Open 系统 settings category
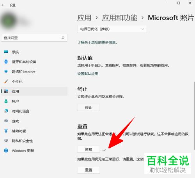195x178 pixels. click(x=34, y=52)
